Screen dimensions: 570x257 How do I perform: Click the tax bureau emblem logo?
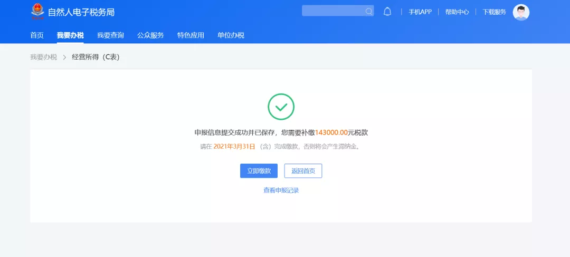coord(37,12)
